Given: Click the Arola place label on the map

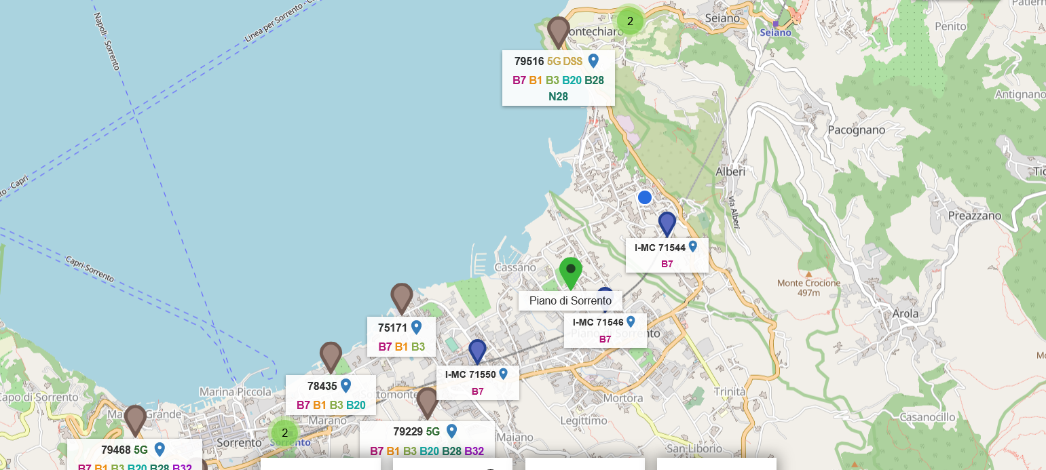Looking at the screenshot, I should click(906, 313).
